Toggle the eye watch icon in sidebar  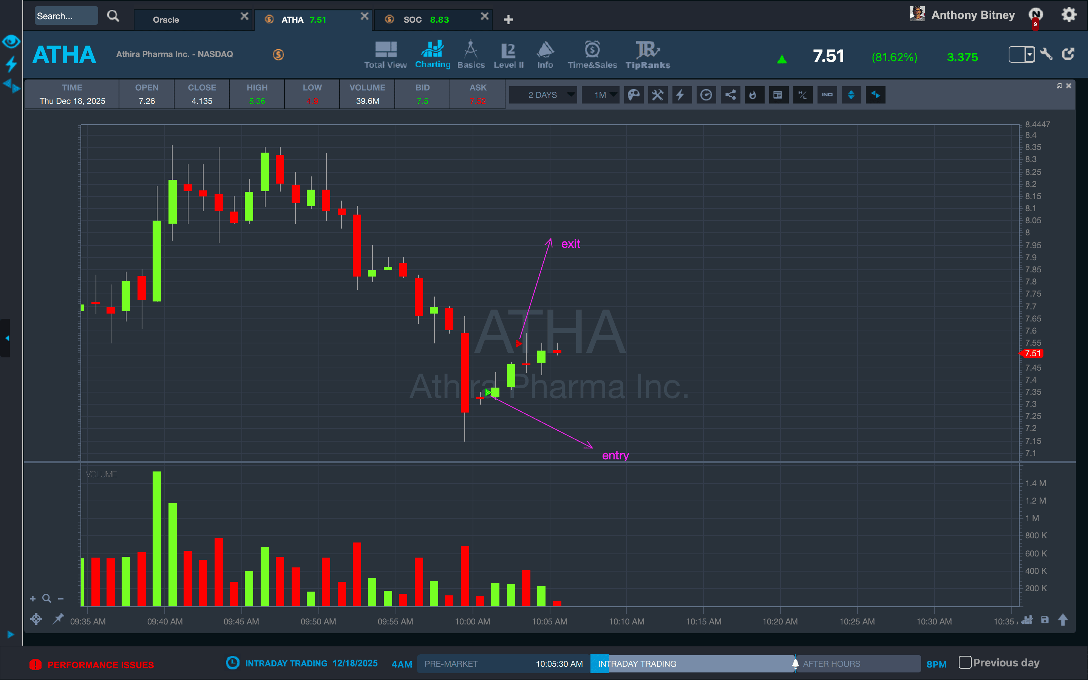click(11, 42)
